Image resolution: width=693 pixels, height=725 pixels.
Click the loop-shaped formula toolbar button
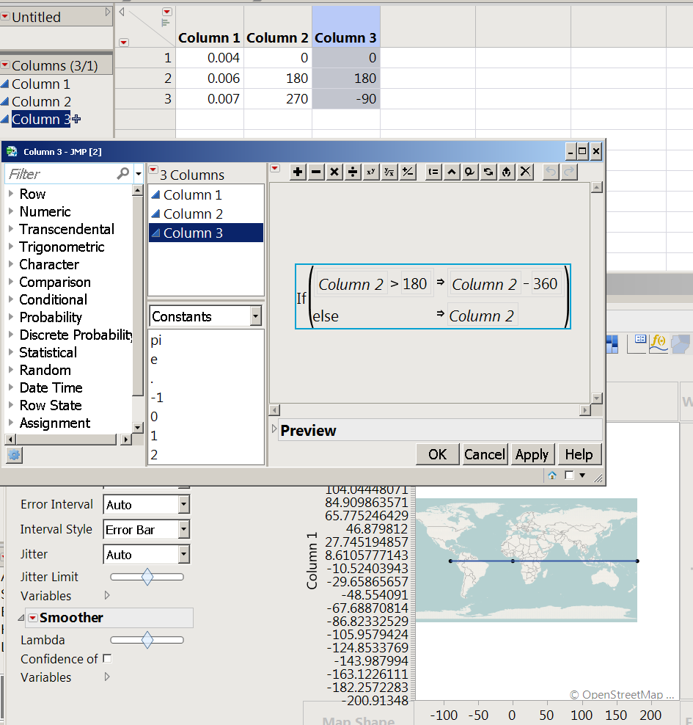pyautogui.click(x=470, y=172)
